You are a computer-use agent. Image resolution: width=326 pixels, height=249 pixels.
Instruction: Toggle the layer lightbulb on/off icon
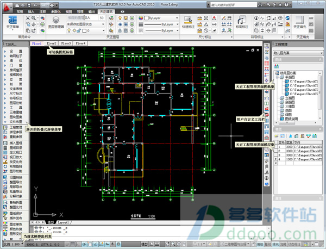(x=69, y=30)
